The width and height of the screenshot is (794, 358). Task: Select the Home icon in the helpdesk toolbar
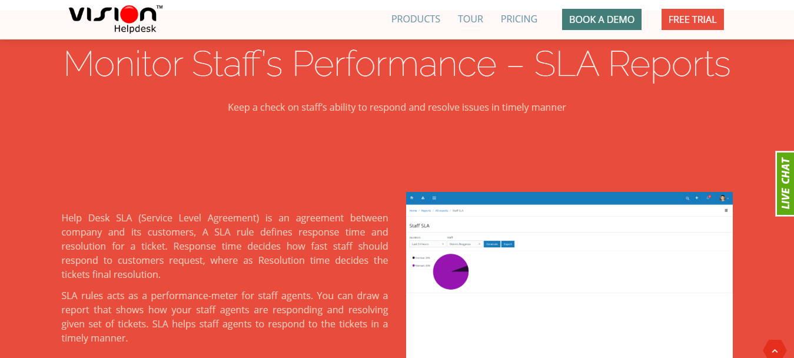[x=412, y=198]
